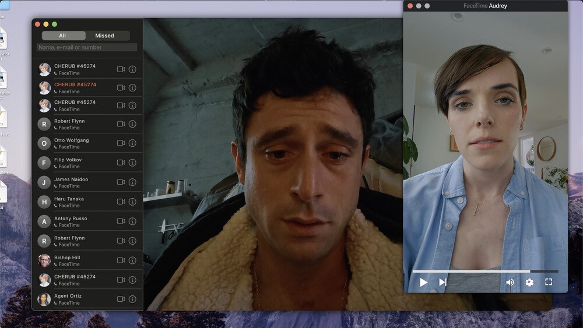Screen dimensions: 583x328
Task: Skip to next in Audrey video player
Action: click(x=442, y=283)
